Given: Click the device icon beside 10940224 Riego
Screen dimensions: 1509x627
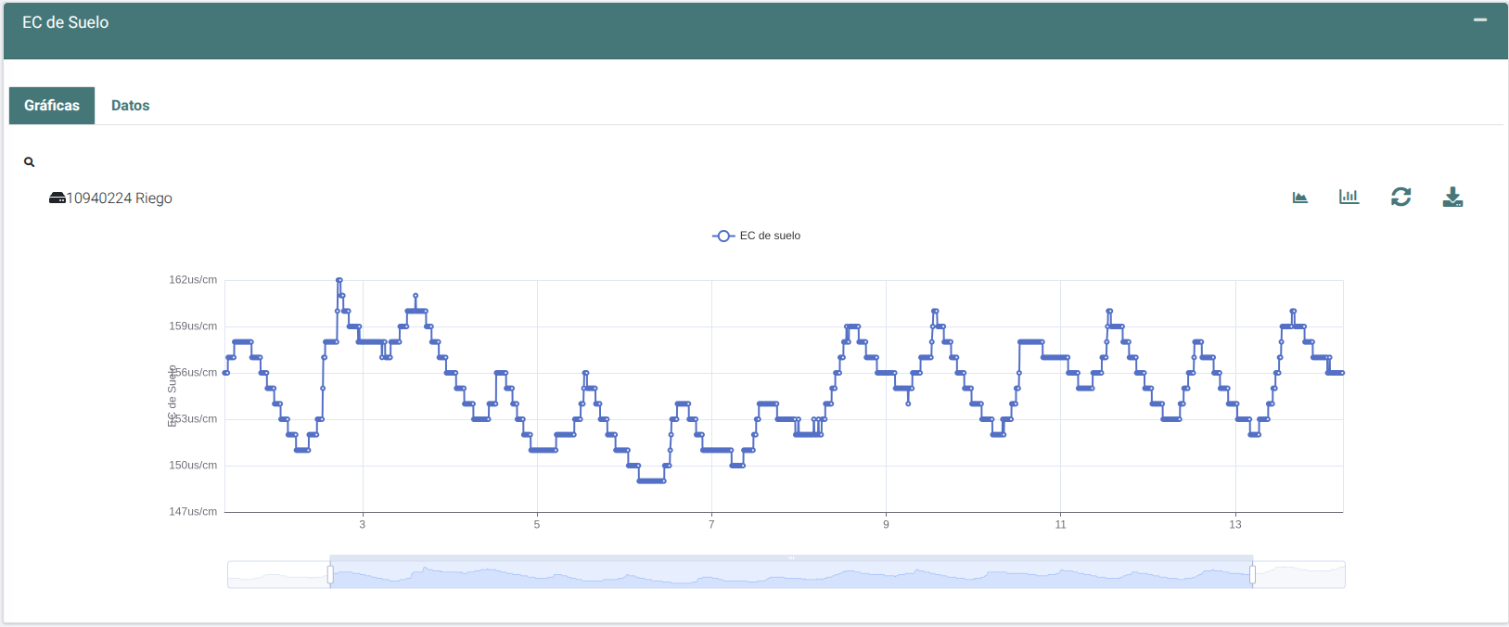Looking at the screenshot, I should [x=57, y=198].
